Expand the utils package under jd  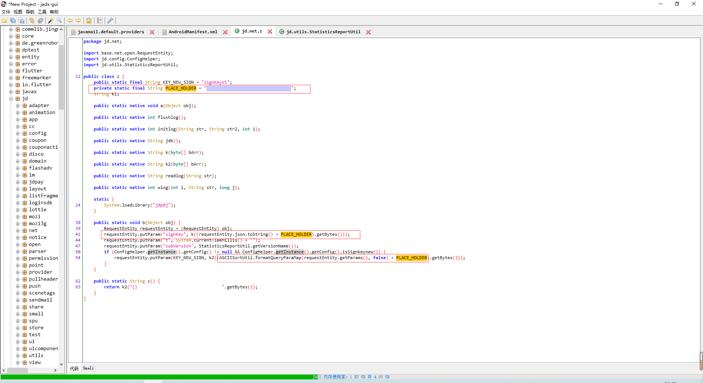18,356
